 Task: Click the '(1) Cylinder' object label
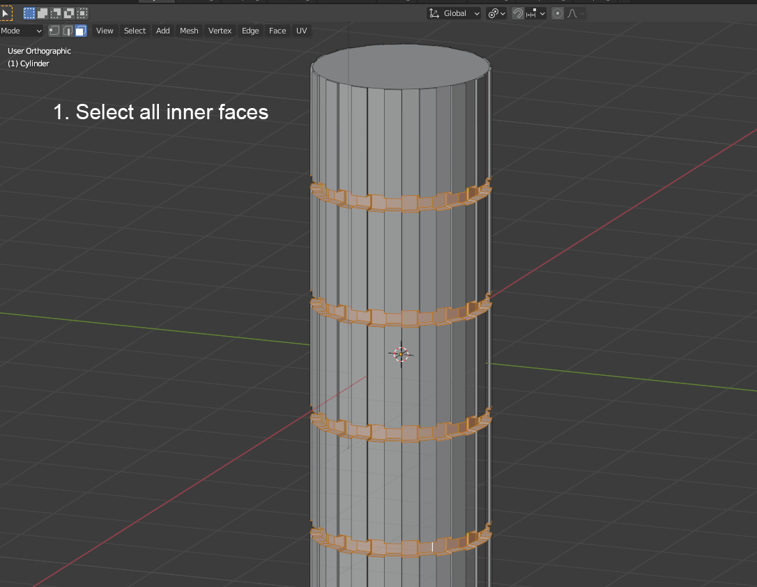click(29, 63)
